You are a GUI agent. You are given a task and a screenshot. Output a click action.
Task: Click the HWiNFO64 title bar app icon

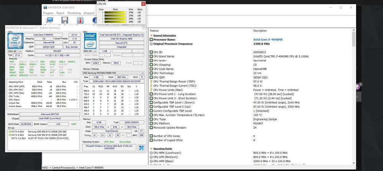[45, 7]
